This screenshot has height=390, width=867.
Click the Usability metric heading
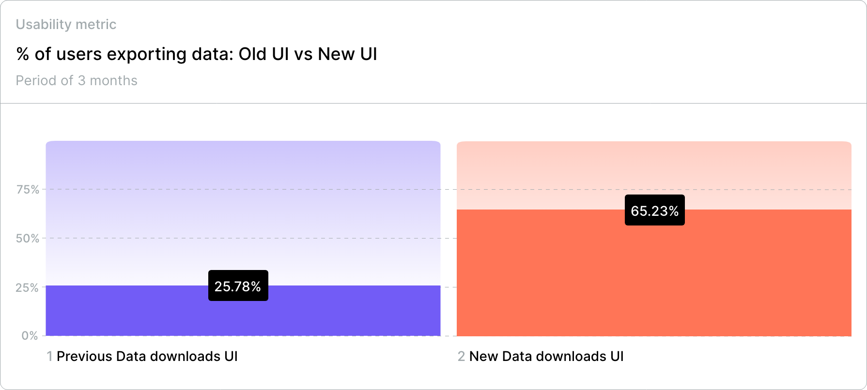[x=66, y=25]
